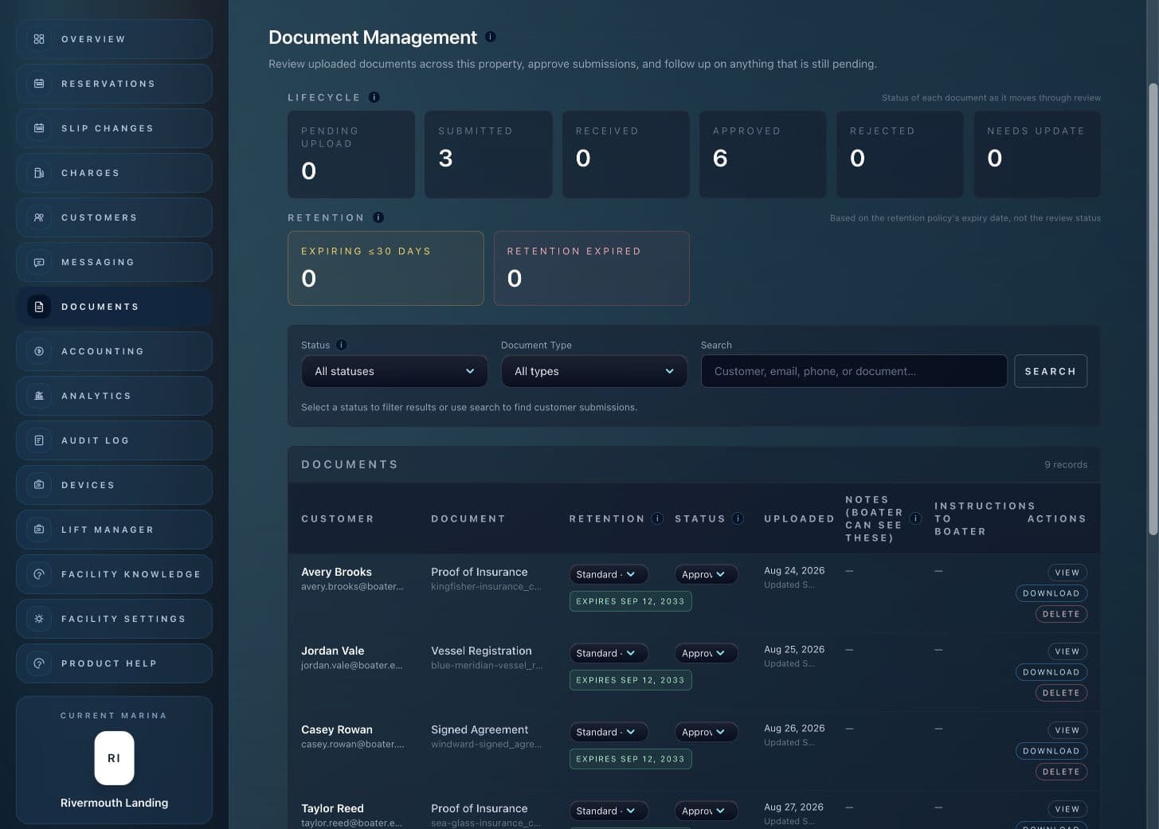
Task: Click the info icon next to Retention heading
Action: click(x=378, y=217)
